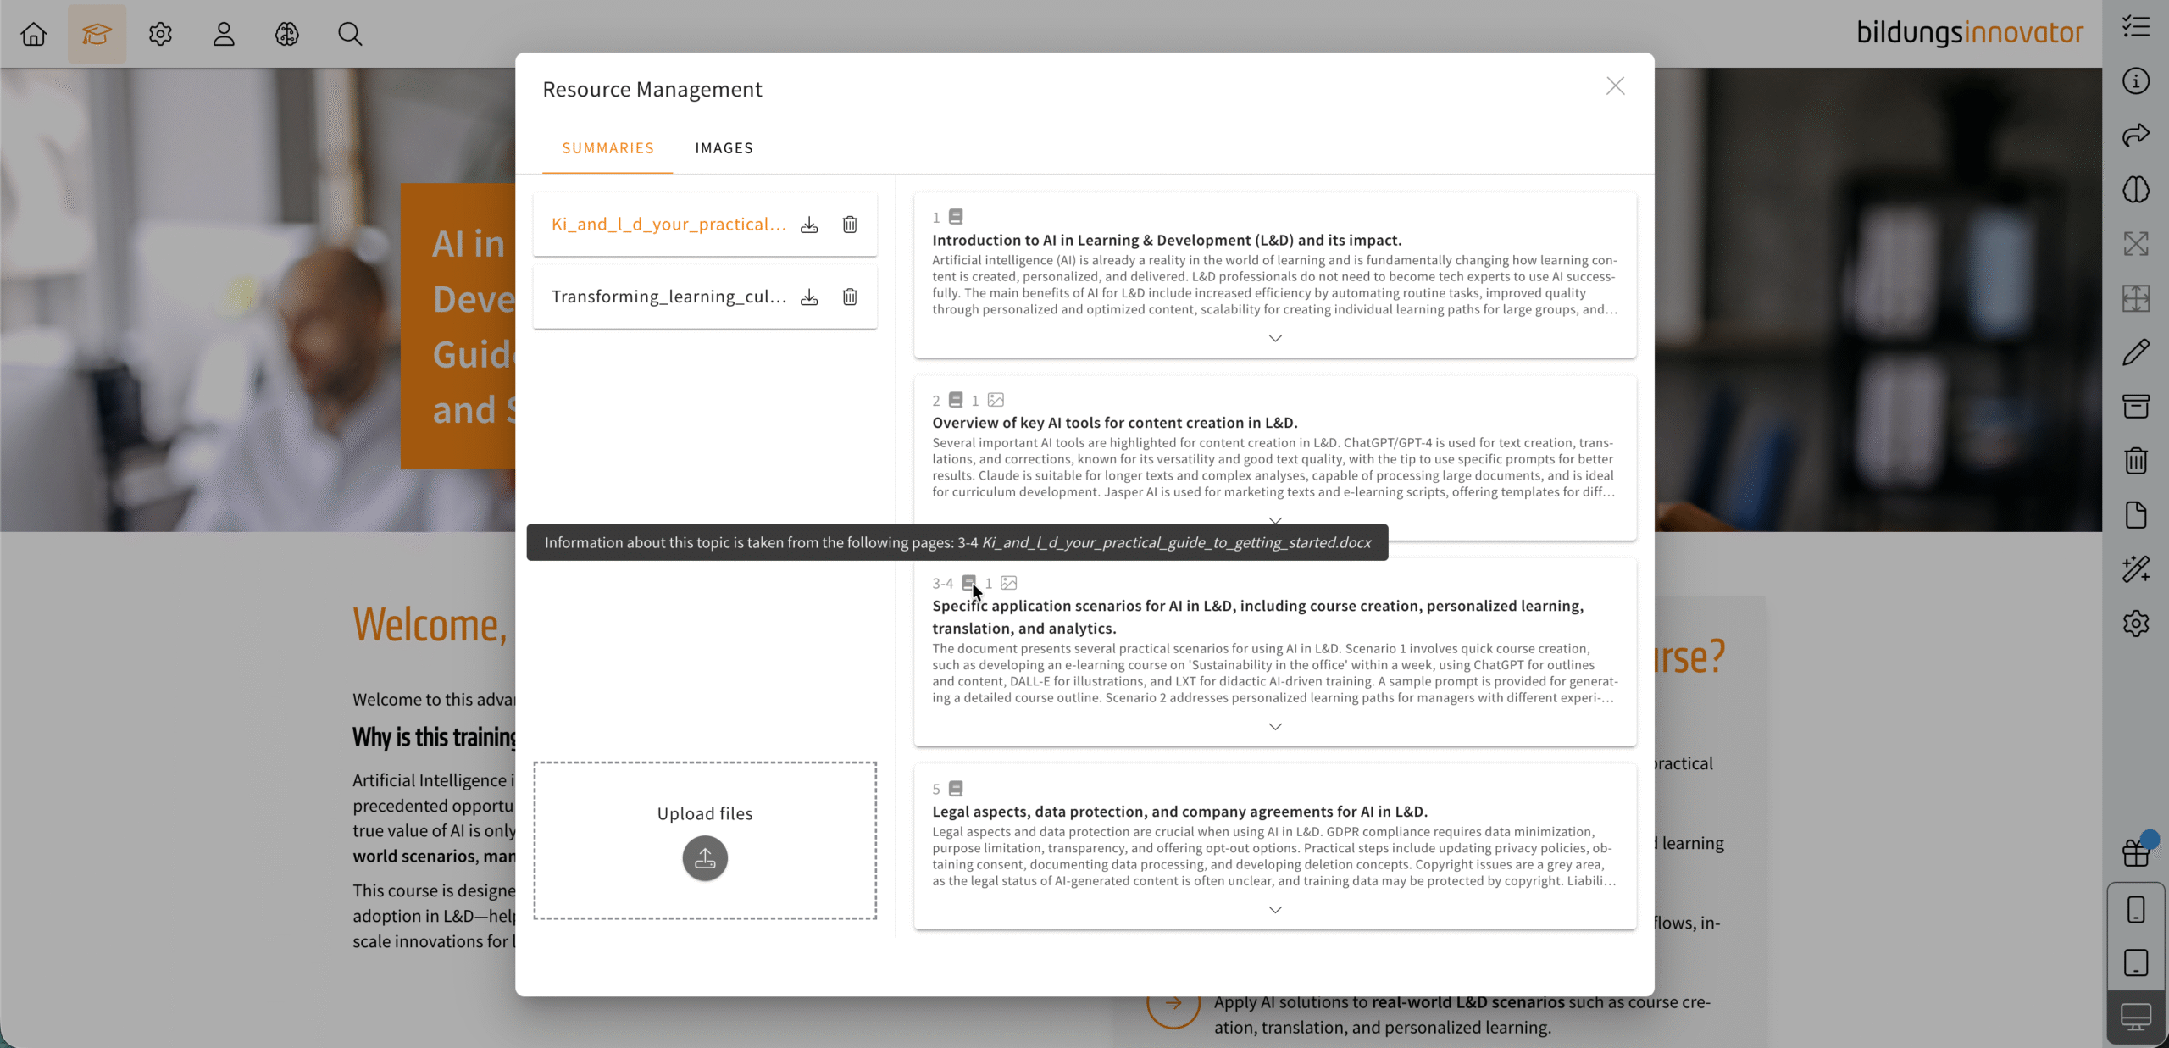Switch to mobile phone preview

pyautogui.click(x=2136, y=910)
